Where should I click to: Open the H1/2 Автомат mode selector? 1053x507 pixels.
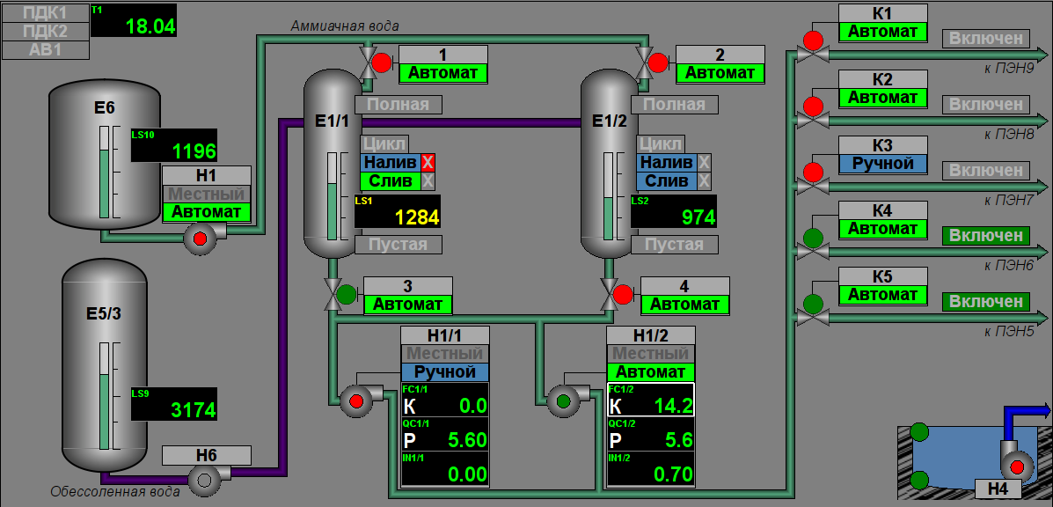click(650, 372)
